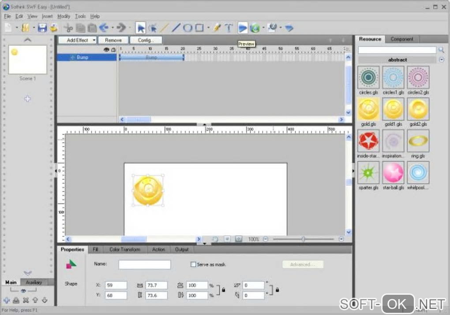Select the Oval shape tool
This screenshot has width=450, height=315.
(187, 28)
